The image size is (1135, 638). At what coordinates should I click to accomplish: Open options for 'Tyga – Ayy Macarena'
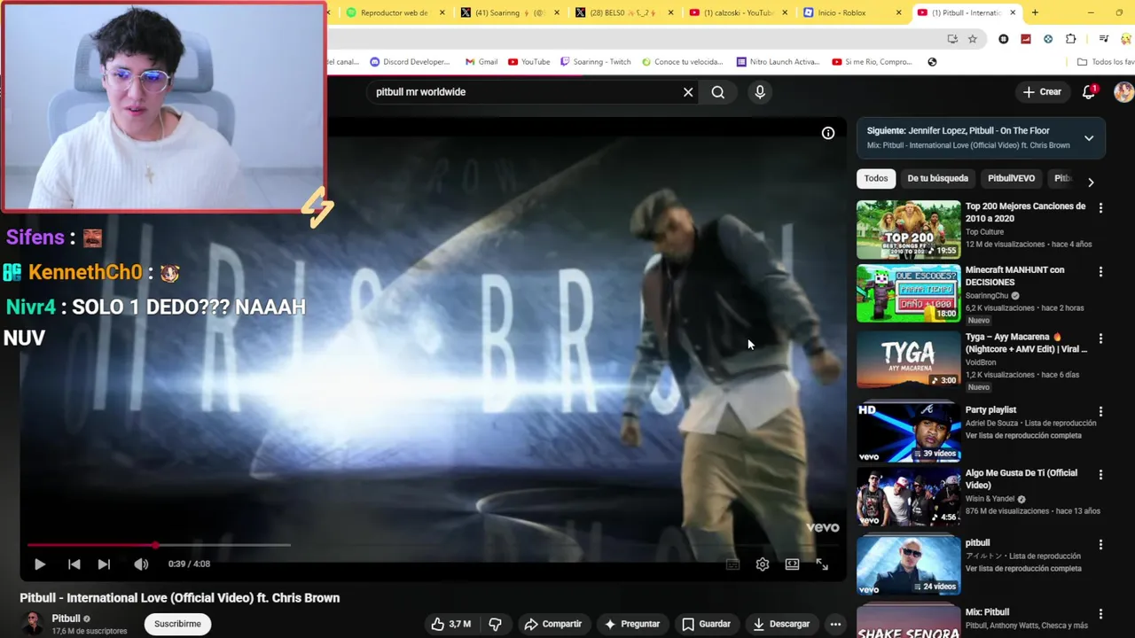click(x=1100, y=338)
